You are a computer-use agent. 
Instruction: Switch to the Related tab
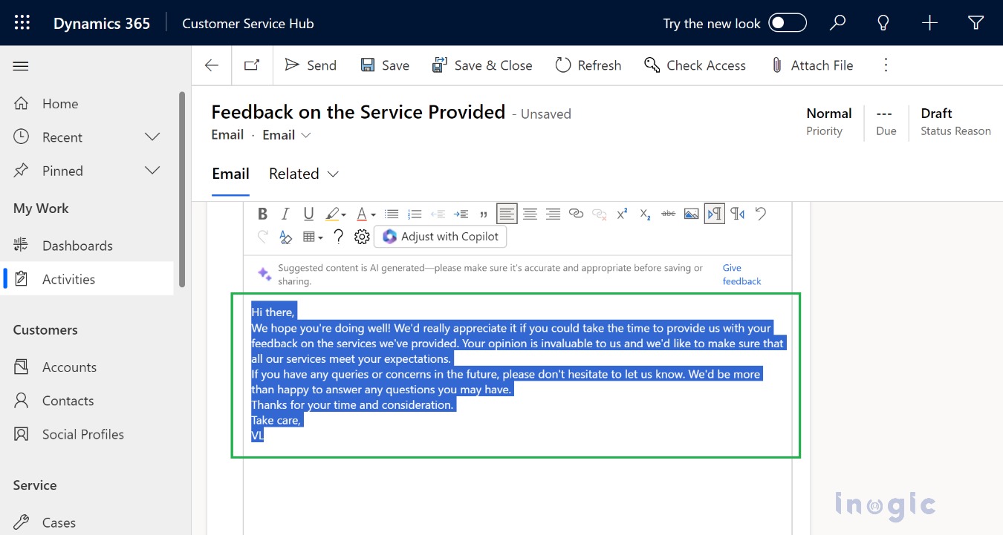click(294, 174)
